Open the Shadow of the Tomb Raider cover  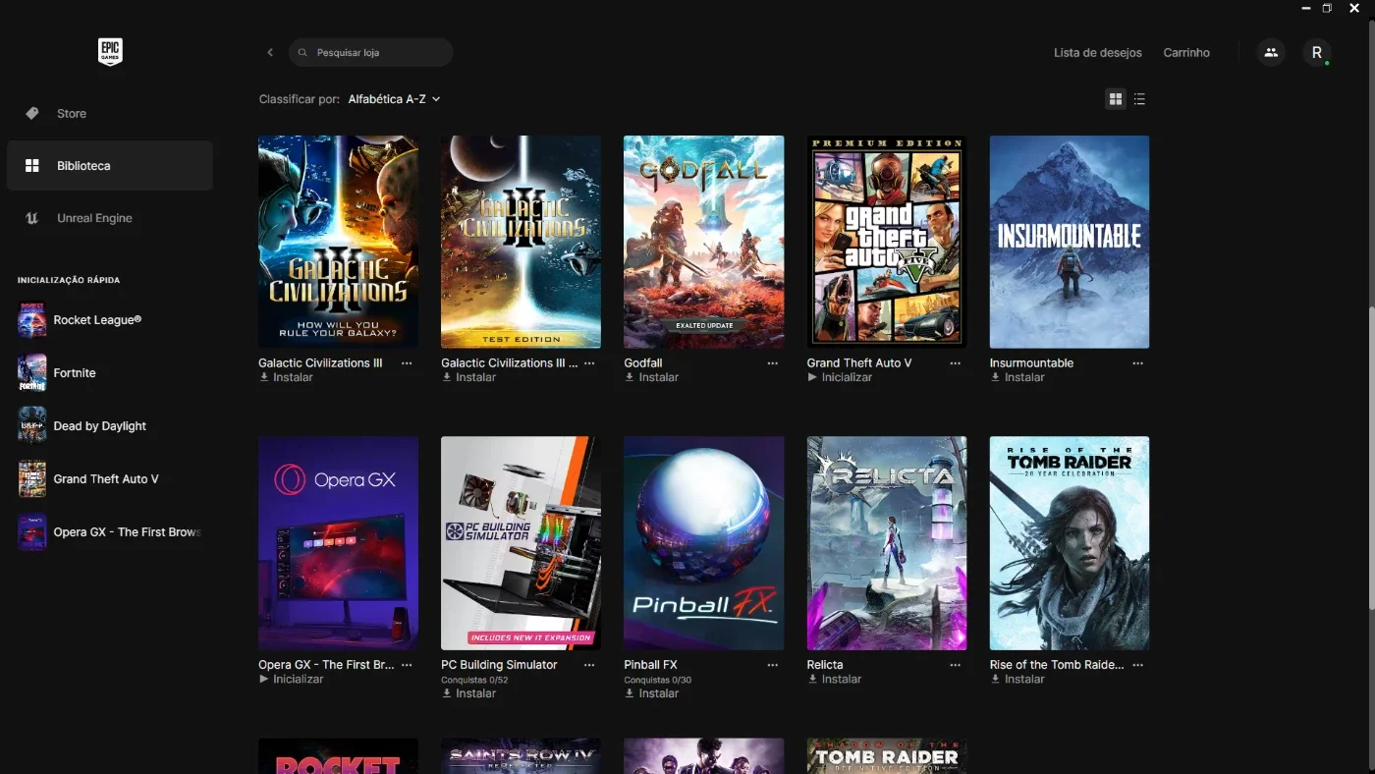[887, 756]
